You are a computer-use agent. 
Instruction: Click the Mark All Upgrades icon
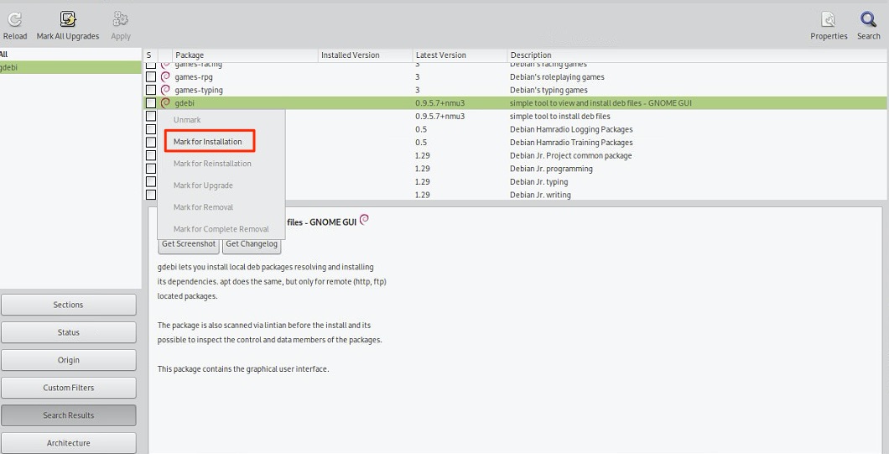(x=68, y=19)
